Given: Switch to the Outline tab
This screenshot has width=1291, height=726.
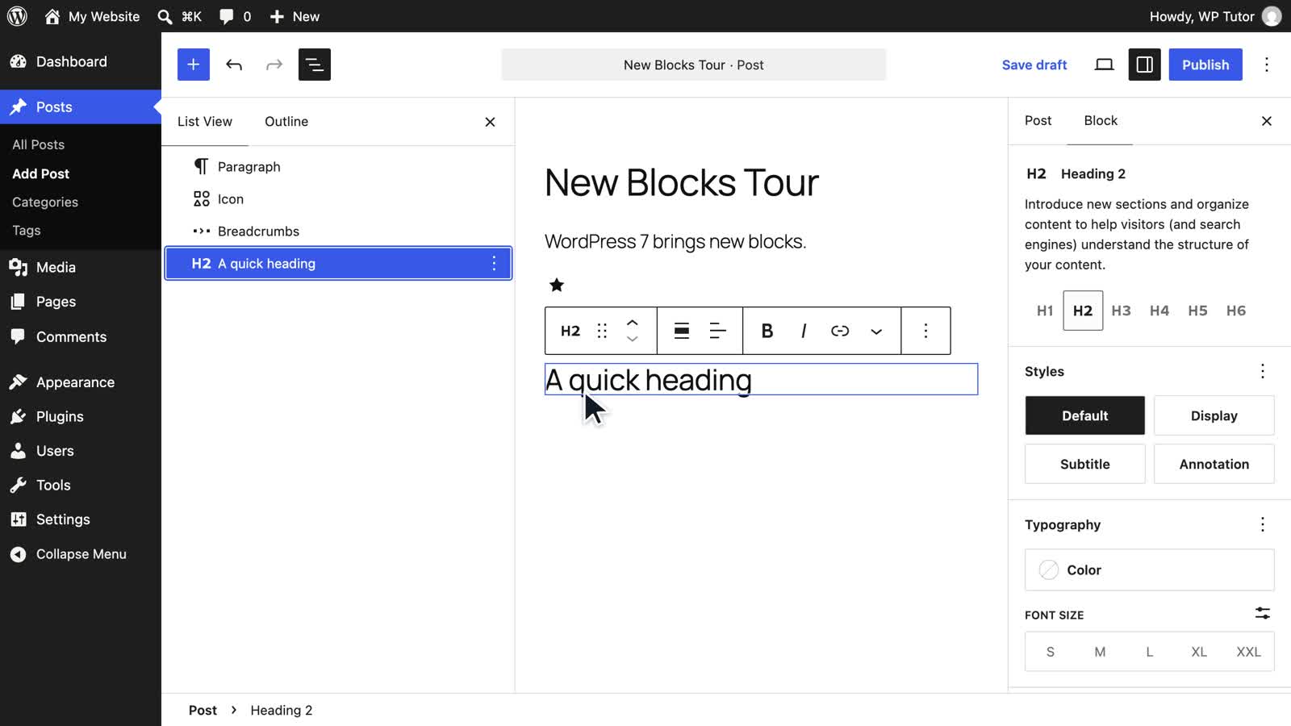Looking at the screenshot, I should 286,121.
